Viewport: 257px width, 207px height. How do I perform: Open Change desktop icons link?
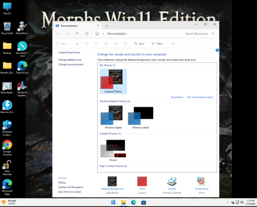(x=70, y=60)
